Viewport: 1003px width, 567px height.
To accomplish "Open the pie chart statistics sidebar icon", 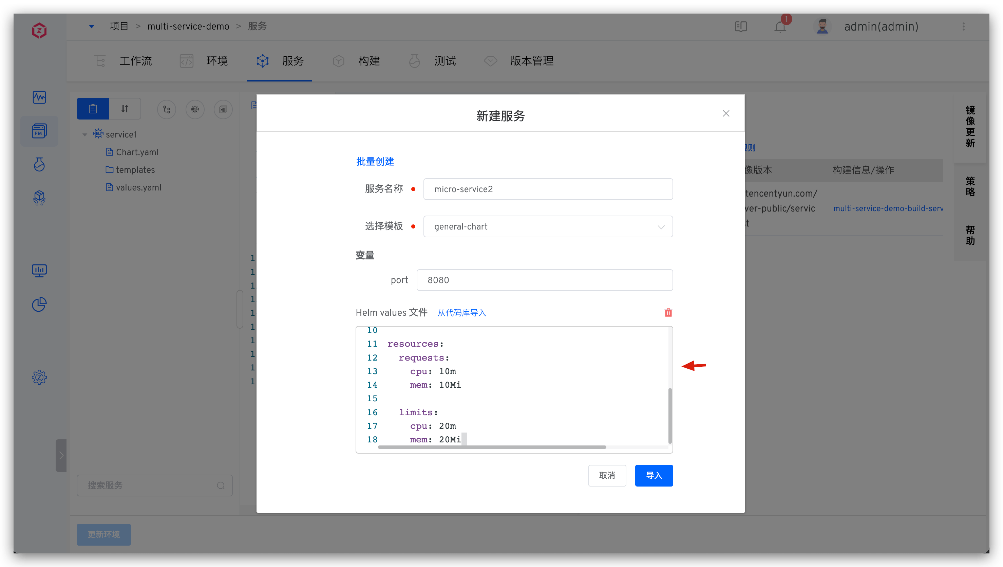I will (39, 304).
